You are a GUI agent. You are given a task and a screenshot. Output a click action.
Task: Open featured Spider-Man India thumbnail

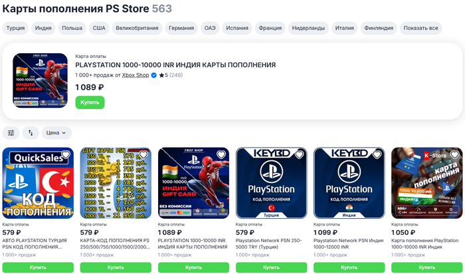pyautogui.click(x=40, y=80)
